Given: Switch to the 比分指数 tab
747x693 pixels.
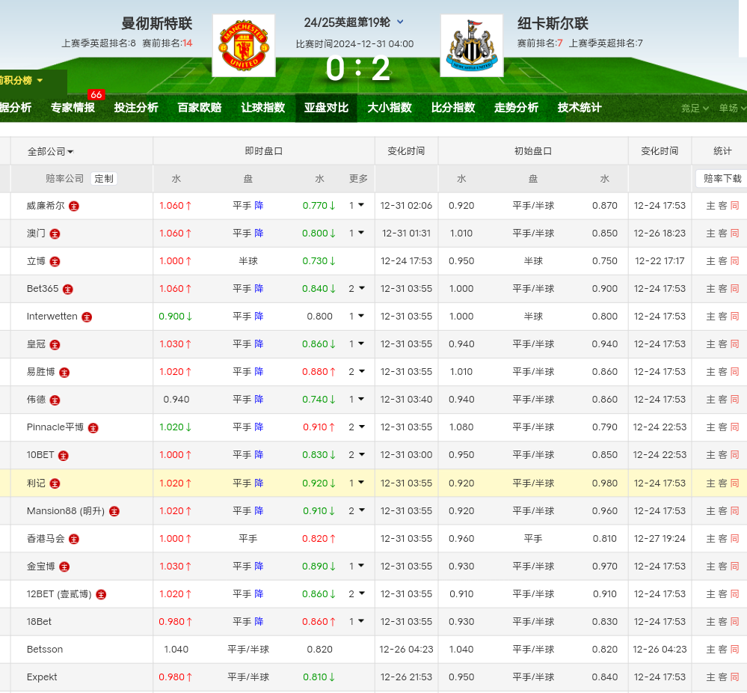Looking at the screenshot, I should (x=453, y=108).
